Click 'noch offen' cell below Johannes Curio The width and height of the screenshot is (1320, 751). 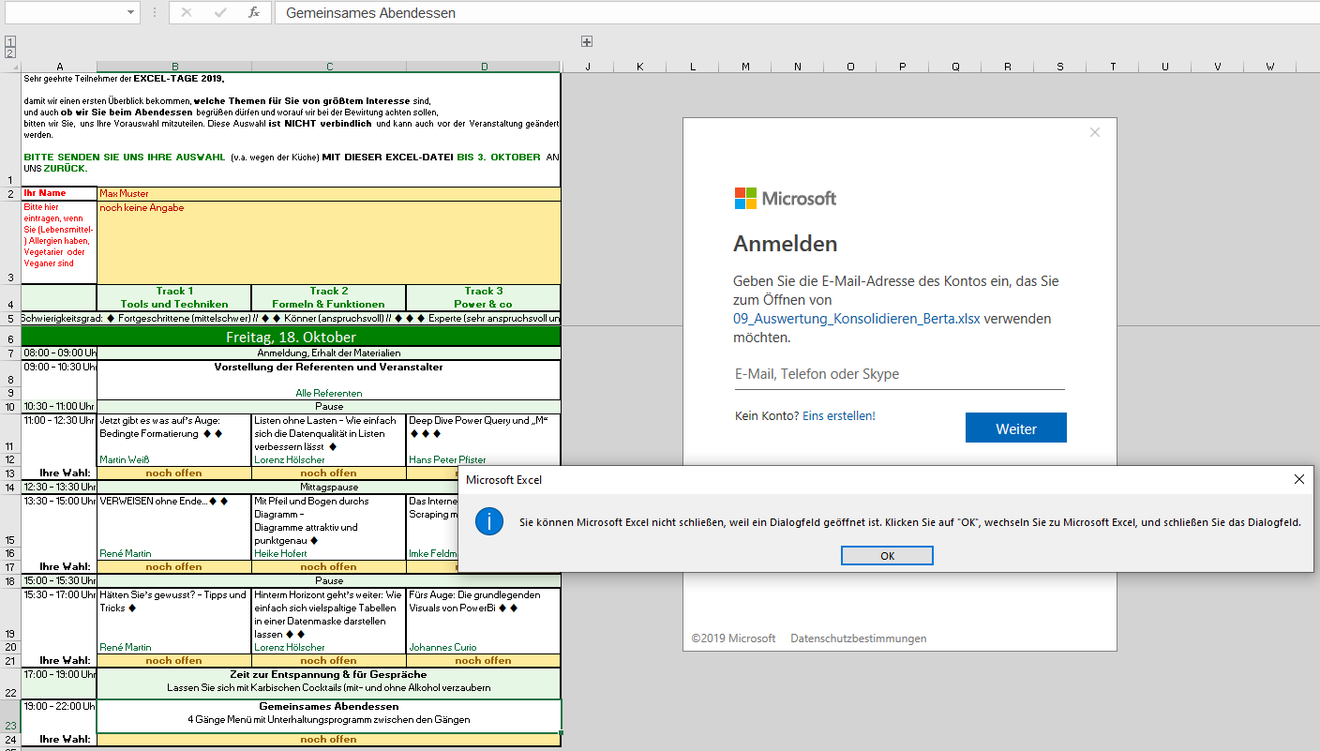click(x=484, y=661)
